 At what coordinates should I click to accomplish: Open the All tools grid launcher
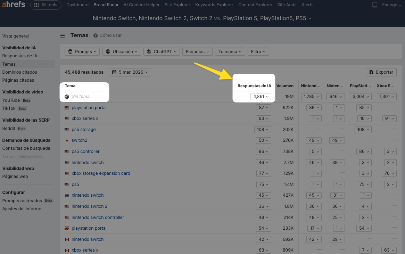tap(46, 5)
